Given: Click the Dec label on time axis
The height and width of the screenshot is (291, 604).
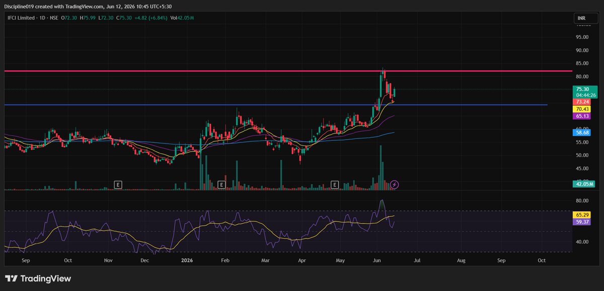Looking at the screenshot, I should coord(144,261).
